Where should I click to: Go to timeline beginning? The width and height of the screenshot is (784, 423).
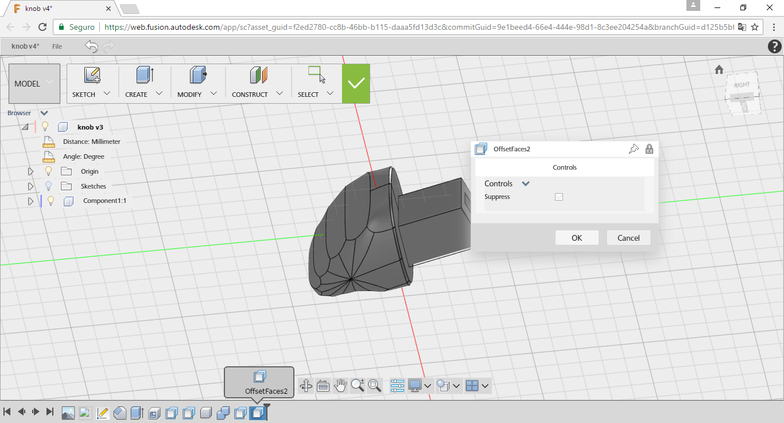7,412
